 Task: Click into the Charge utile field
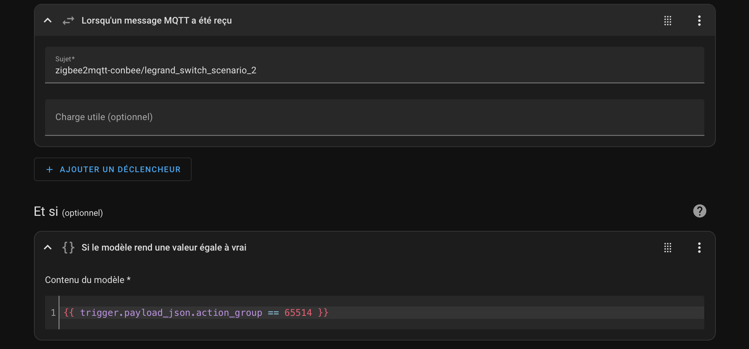tap(374, 117)
